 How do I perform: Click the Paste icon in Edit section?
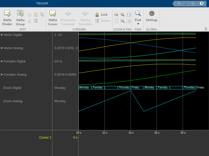(36, 15)
